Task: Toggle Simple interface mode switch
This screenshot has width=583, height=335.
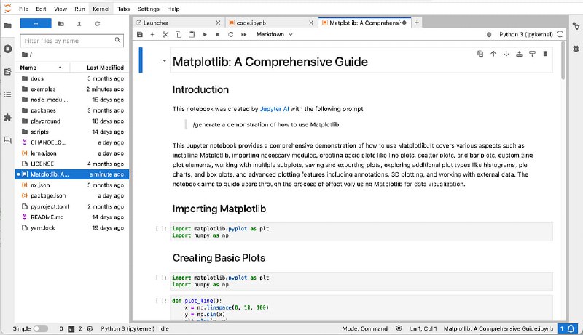Action: [x=41, y=328]
